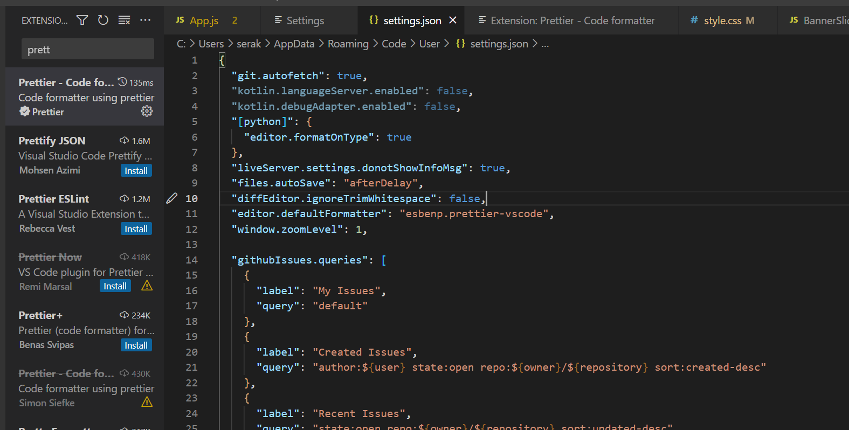This screenshot has width=849, height=430.
Task: Click the warning icon by Simon Siefke
Action: pos(147,402)
